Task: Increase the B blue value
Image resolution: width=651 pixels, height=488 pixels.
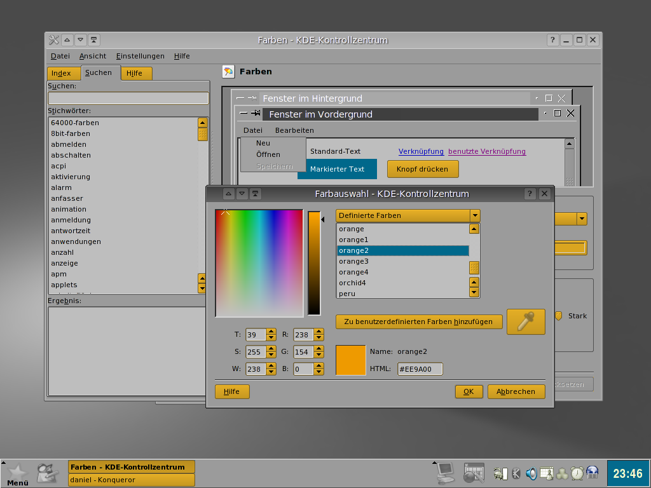Action: (x=319, y=365)
